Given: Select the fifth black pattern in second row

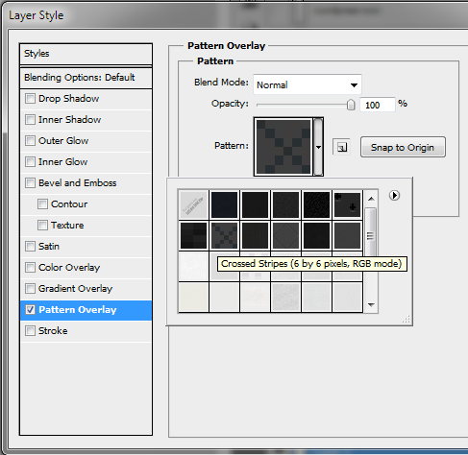Looking at the screenshot, I should point(316,236).
